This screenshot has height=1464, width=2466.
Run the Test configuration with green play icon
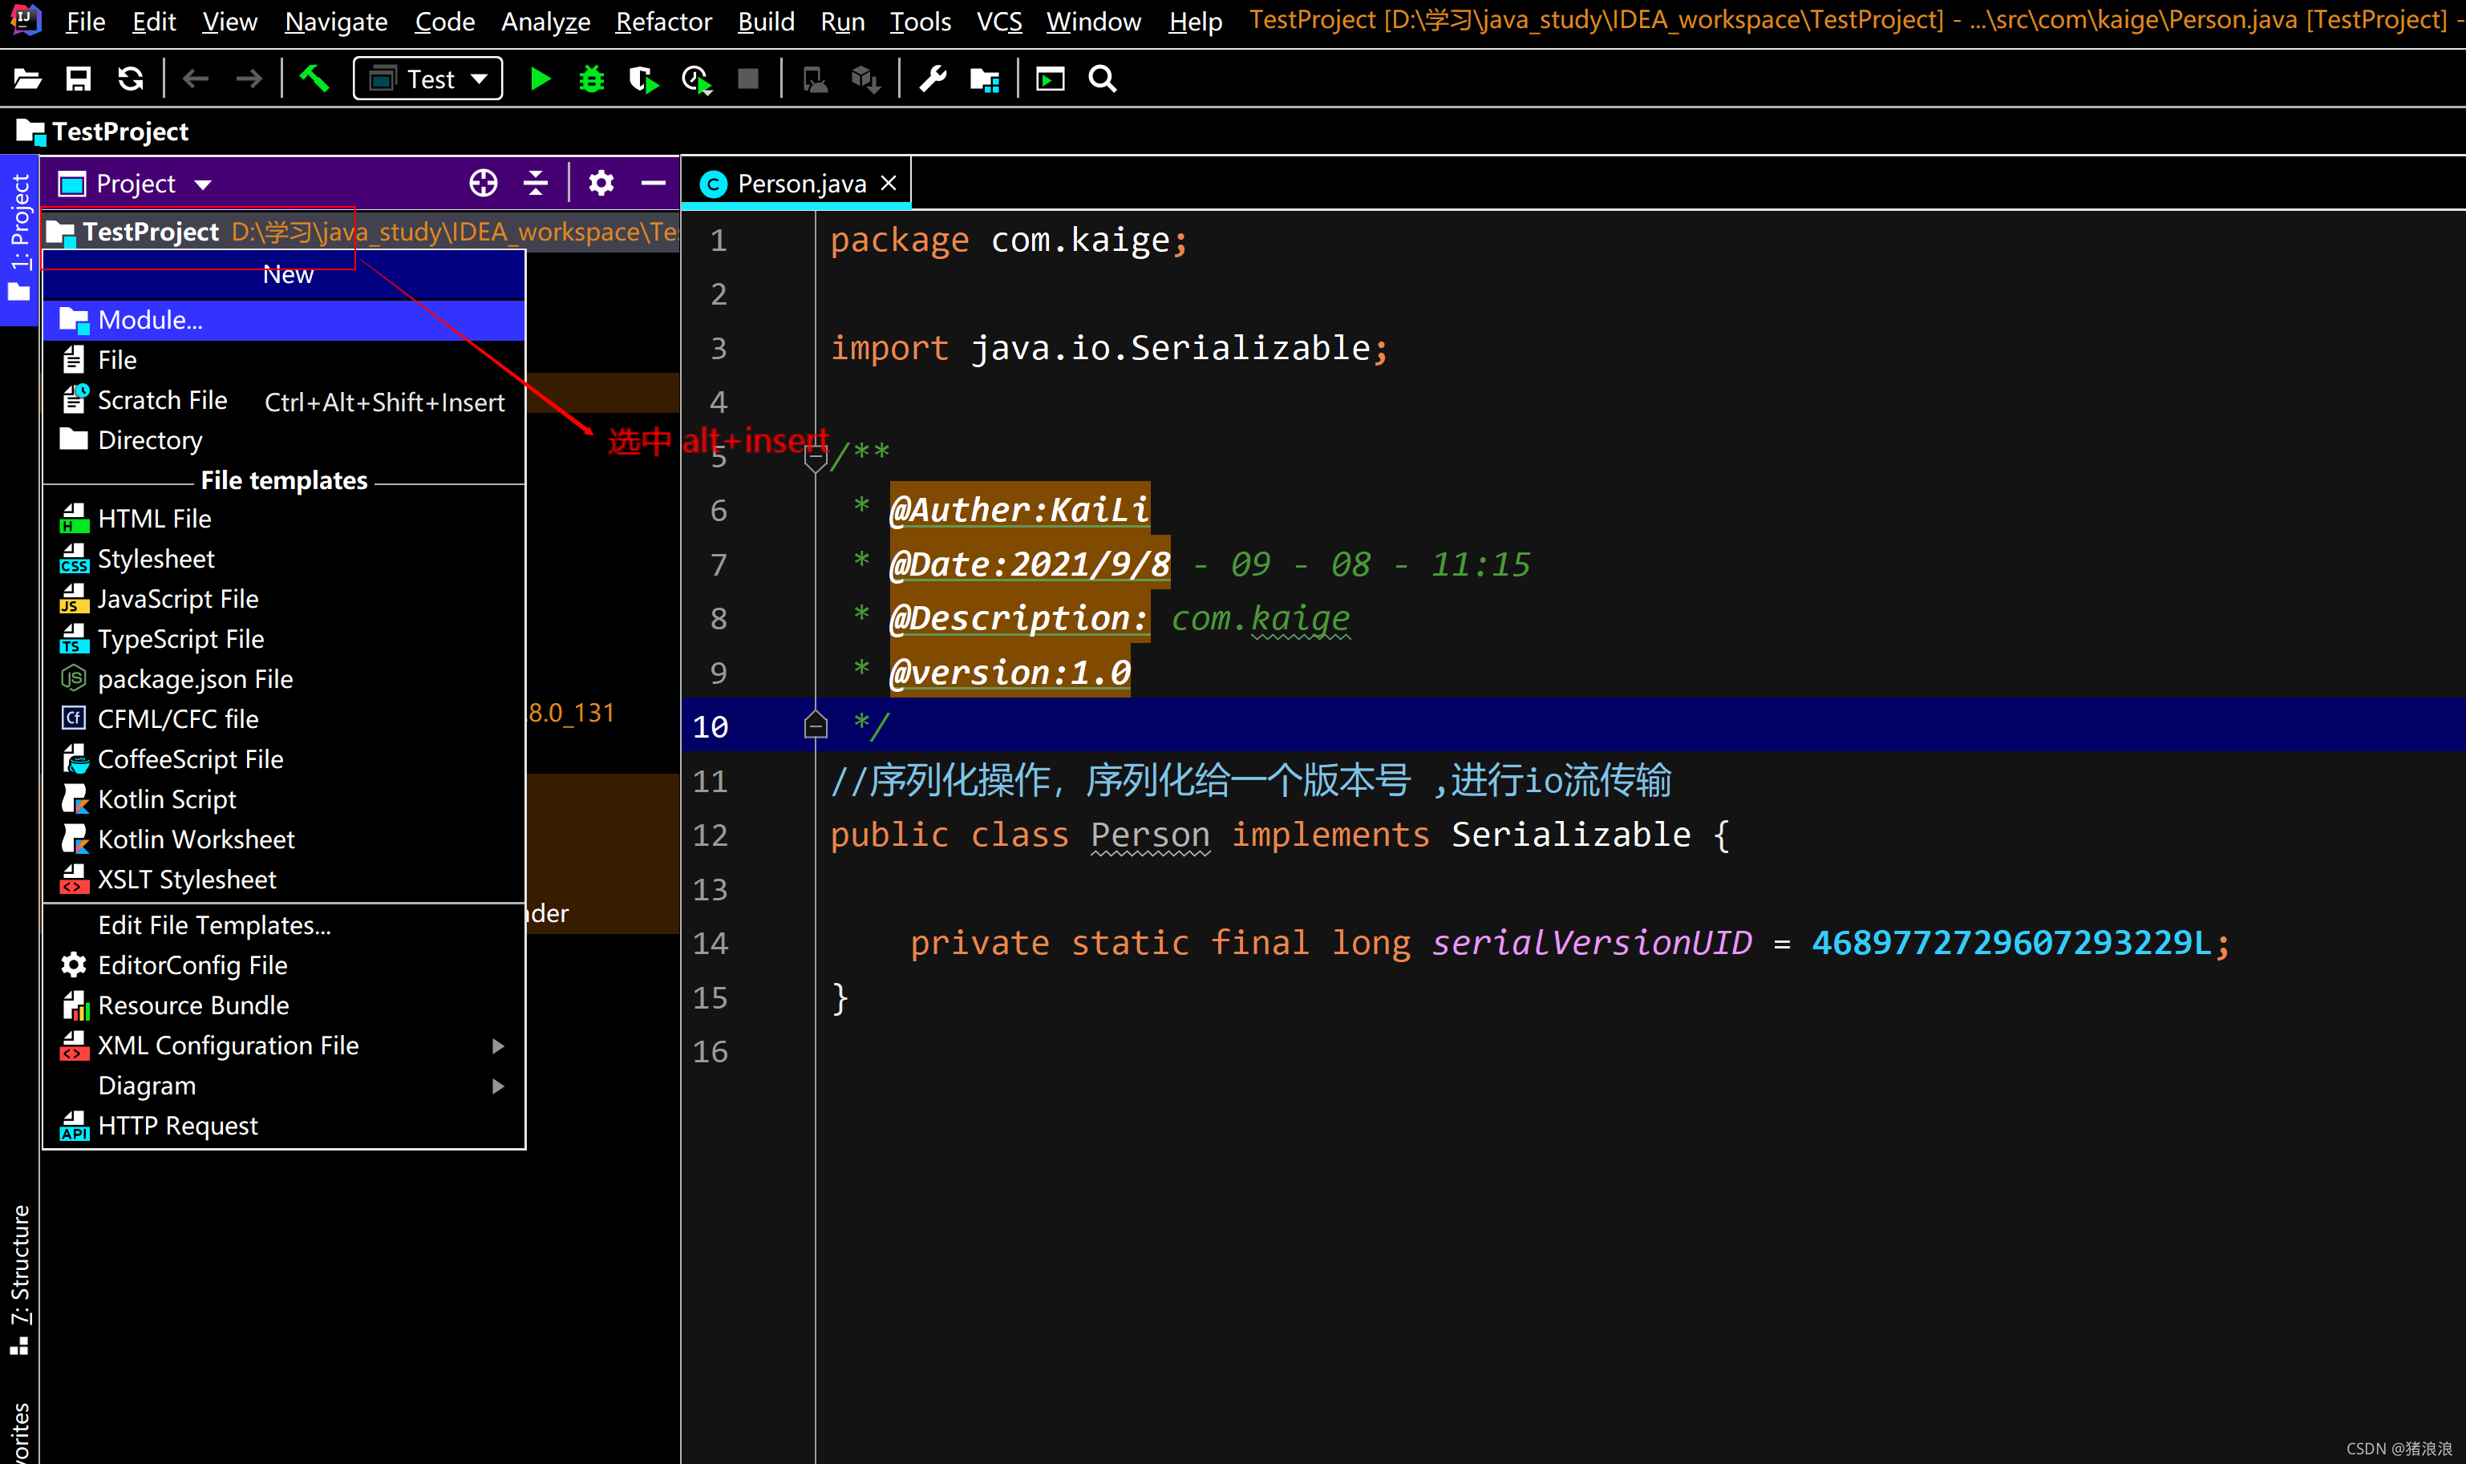[540, 79]
